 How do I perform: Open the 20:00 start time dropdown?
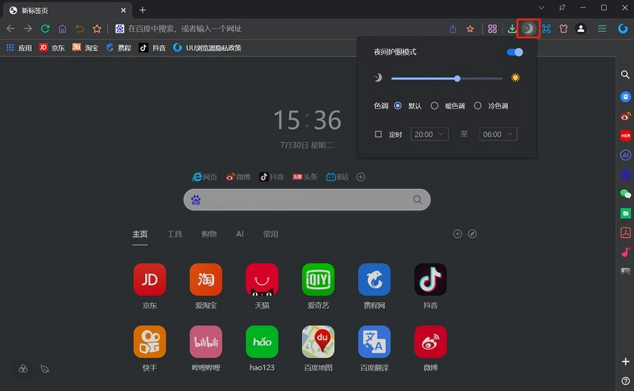tap(429, 134)
